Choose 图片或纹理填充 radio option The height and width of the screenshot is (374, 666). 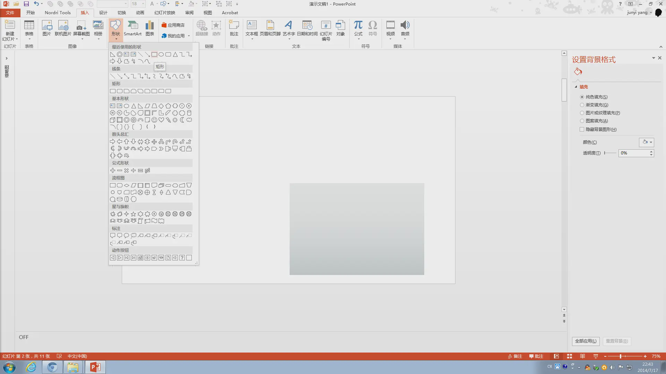pos(582,113)
